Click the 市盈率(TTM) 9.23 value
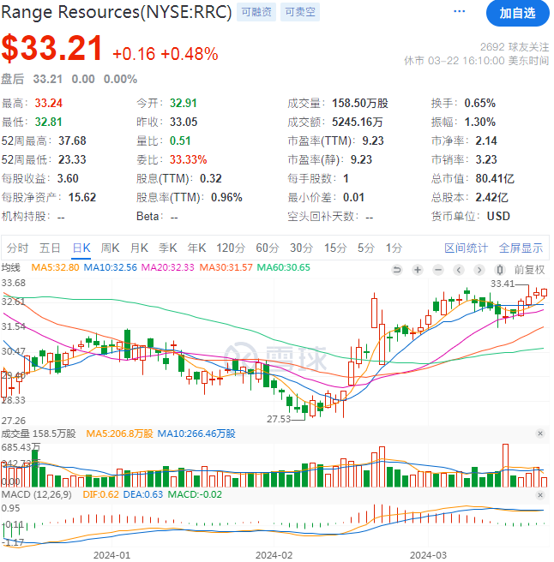Screen dimensions: 554x562 (x=373, y=140)
